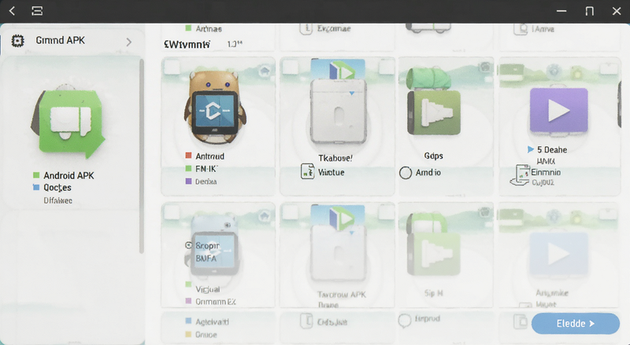This screenshot has width=630, height=345.
Task: Tick the right checkbox on the Tkabone card
Action: click(x=387, y=68)
